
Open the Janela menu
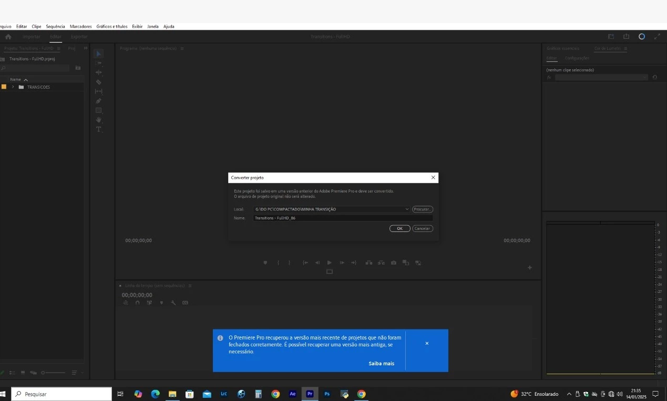pos(153,26)
